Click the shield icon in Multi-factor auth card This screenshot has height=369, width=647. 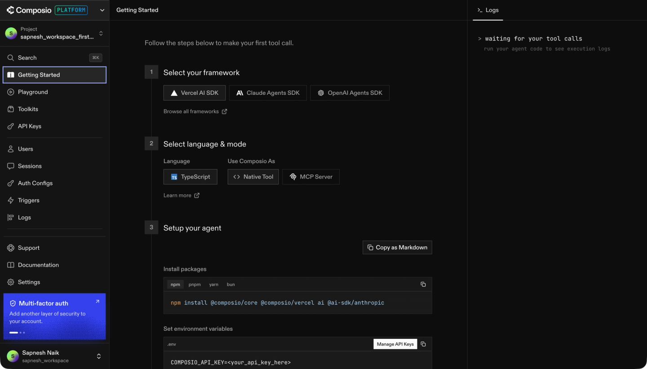(x=13, y=303)
